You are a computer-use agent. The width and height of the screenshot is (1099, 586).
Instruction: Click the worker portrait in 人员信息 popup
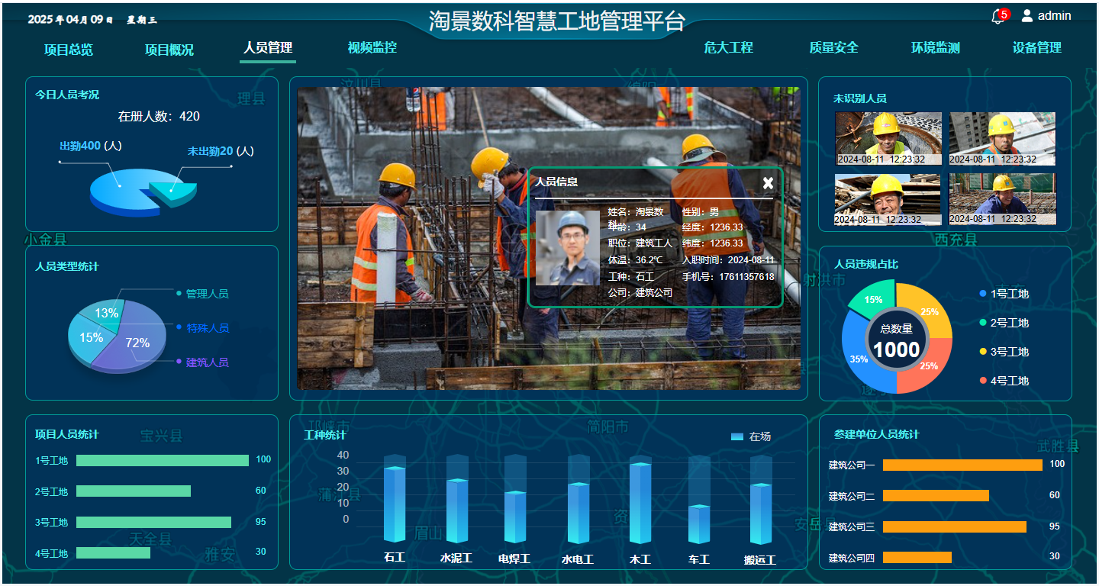[x=568, y=248]
